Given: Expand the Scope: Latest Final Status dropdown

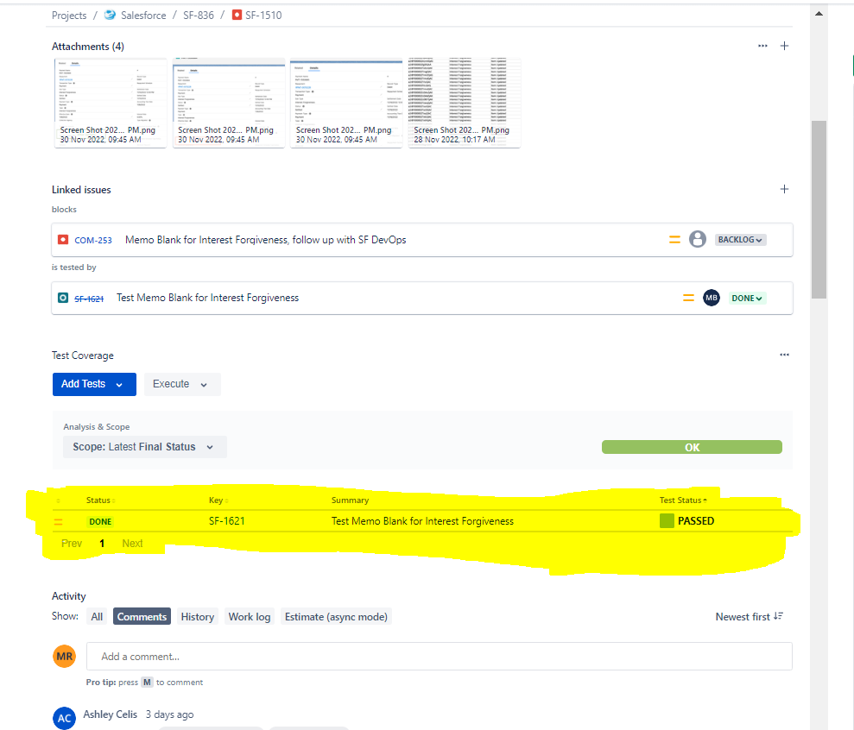Looking at the screenshot, I should coord(143,447).
